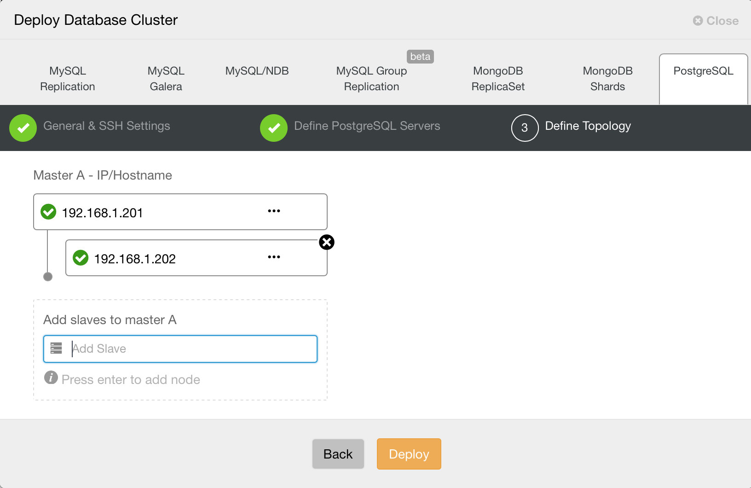Remove slave 192.168.1.202 with the X icon
Screen dimensions: 751x488
pyautogui.click(x=327, y=242)
